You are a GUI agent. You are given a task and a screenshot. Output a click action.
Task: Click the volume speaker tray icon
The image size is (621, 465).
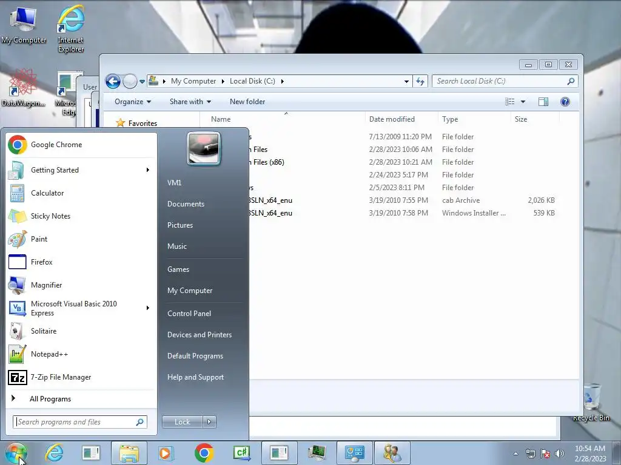pyautogui.click(x=559, y=453)
